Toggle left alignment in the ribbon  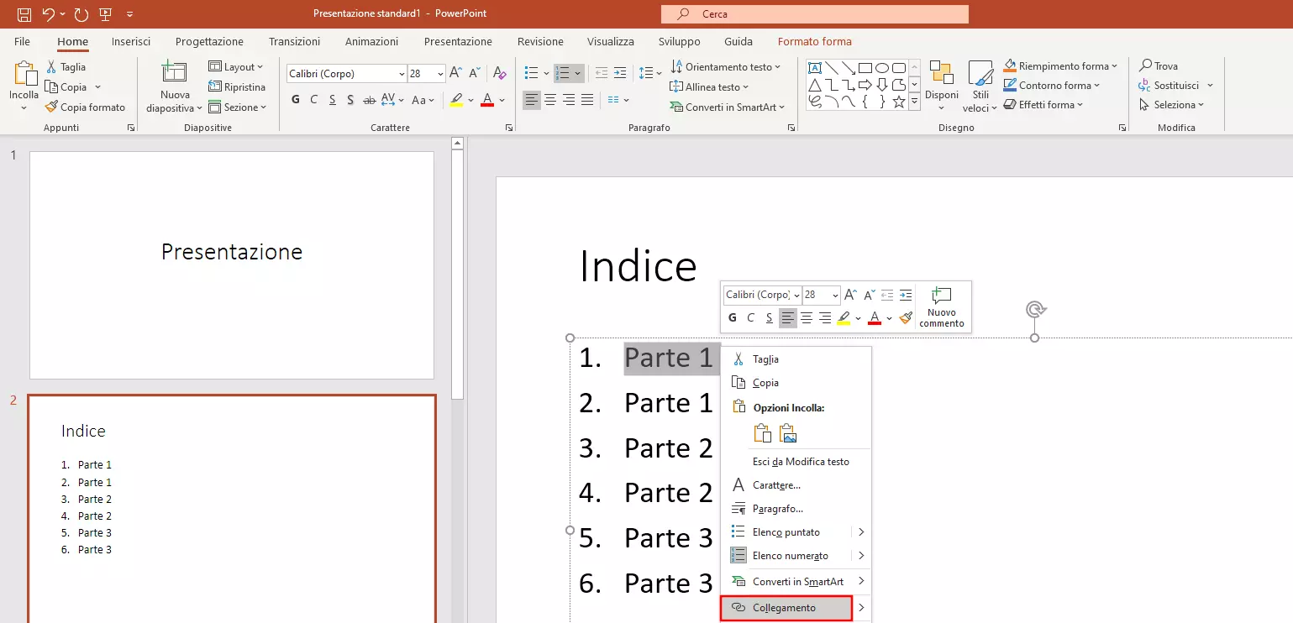(532, 100)
